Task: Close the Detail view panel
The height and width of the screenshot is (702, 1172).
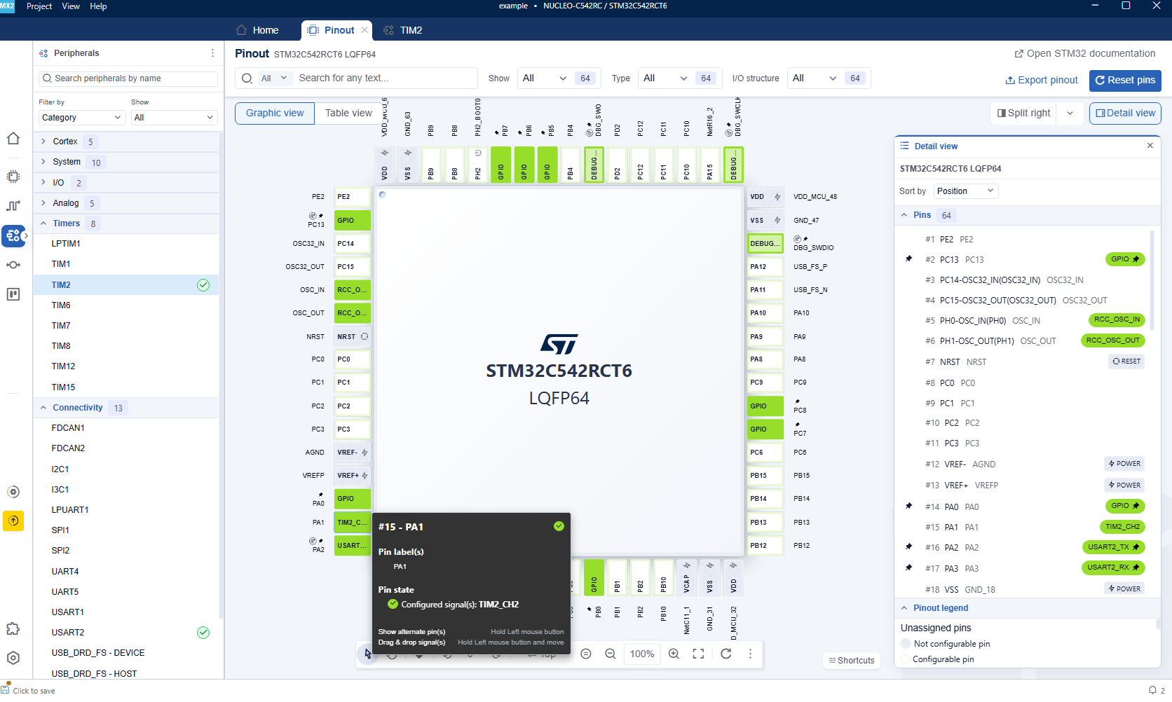Action: (1150, 146)
